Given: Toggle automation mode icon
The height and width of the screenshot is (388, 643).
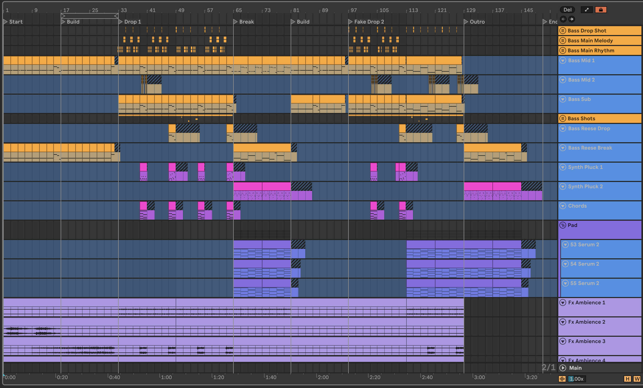Looking at the screenshot, I should [x=587, y=10].
